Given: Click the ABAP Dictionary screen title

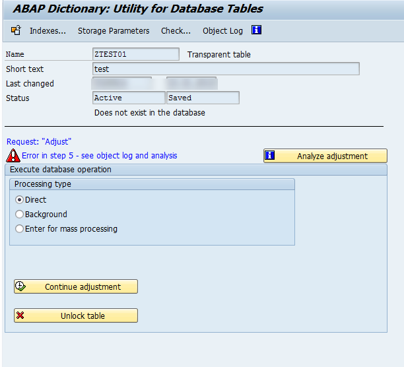Looking at the screenshot, I should coord(138,9).
